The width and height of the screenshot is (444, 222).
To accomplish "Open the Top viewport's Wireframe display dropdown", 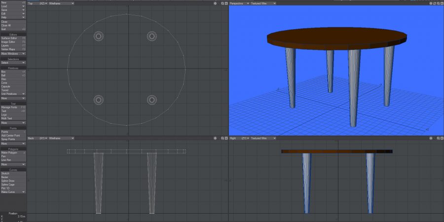I will point(61,3).
